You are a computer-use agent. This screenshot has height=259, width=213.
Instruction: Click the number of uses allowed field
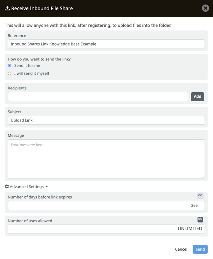(x=106, y=229)
